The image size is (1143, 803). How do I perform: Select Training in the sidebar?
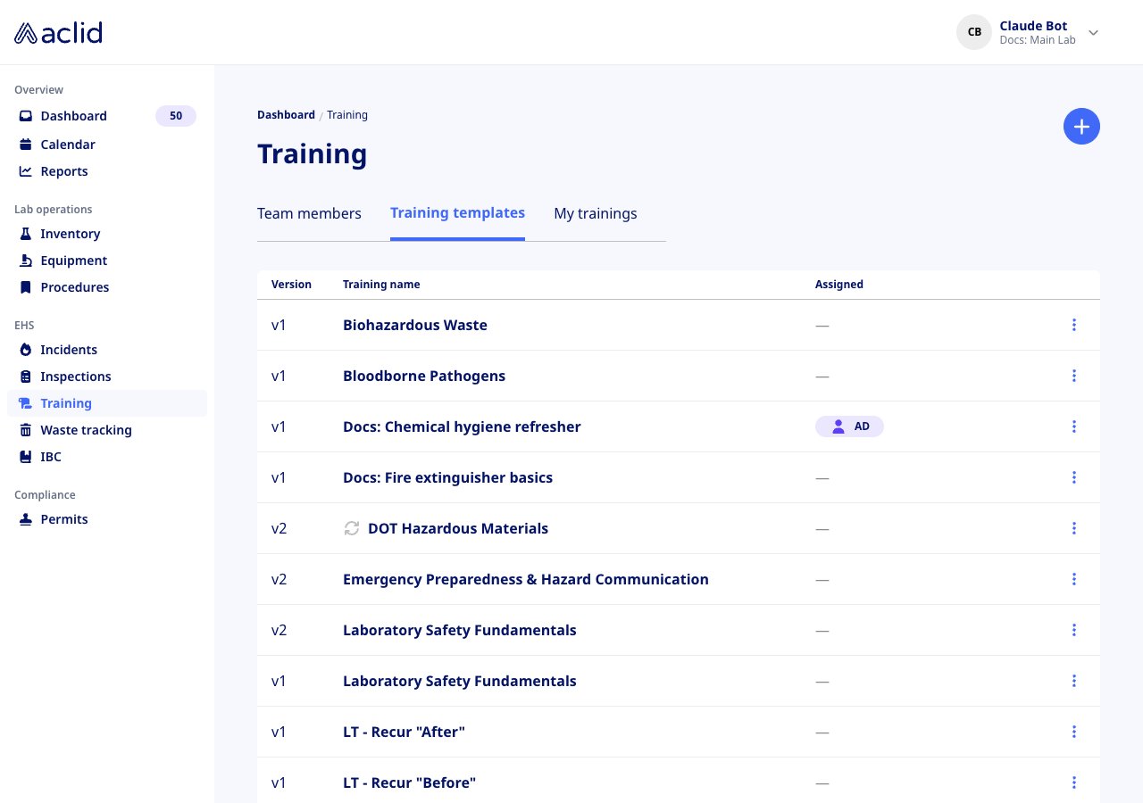click(107, 403)
